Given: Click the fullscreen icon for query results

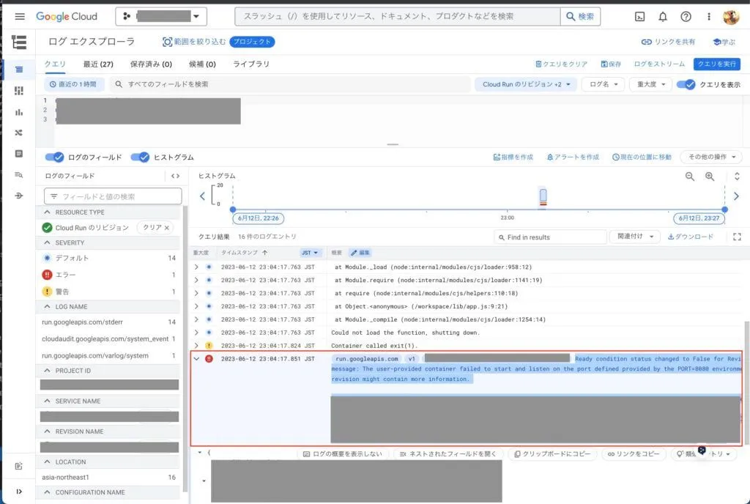Looking at the screenshot, I should click(737, 237).
